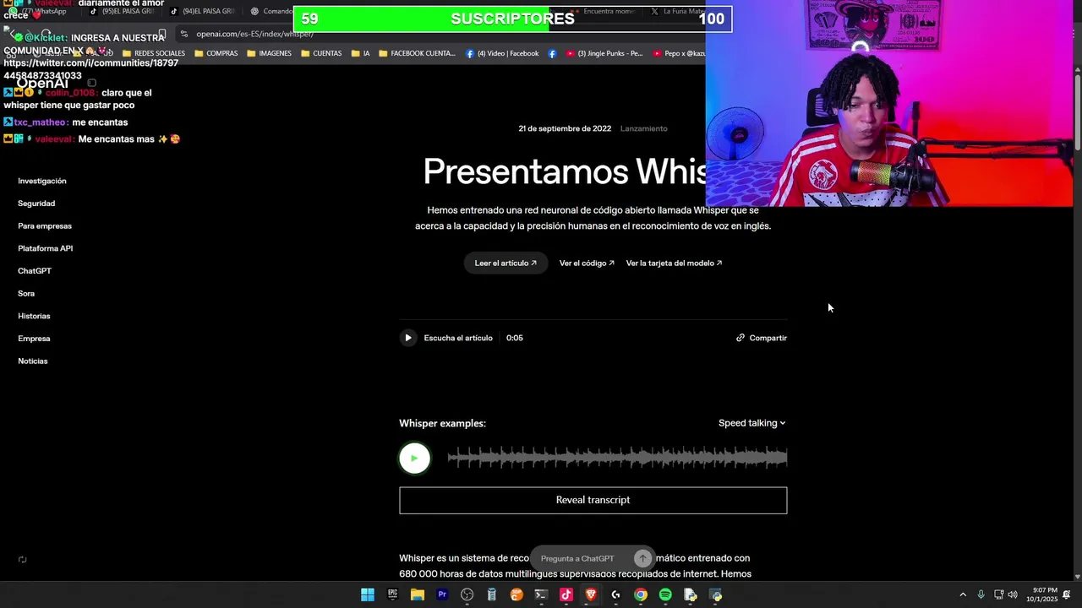Switch to the 'La Furia Mate' X tab
Image resolution: width=1082 pixels, height=608 pixels.
pyautogui.click(x=676, y=11)
